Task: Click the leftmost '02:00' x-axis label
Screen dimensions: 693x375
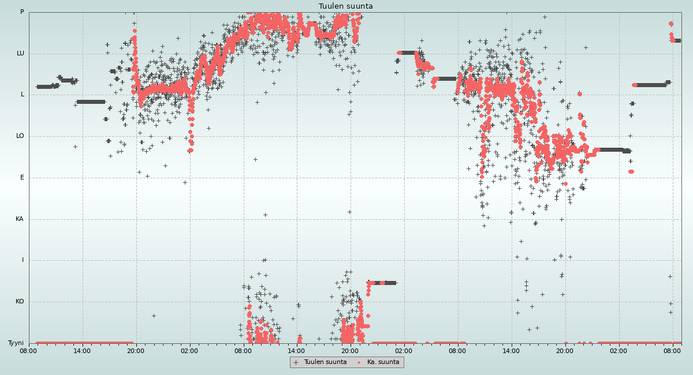Action: pyautogui.click(x=189, y=350)
